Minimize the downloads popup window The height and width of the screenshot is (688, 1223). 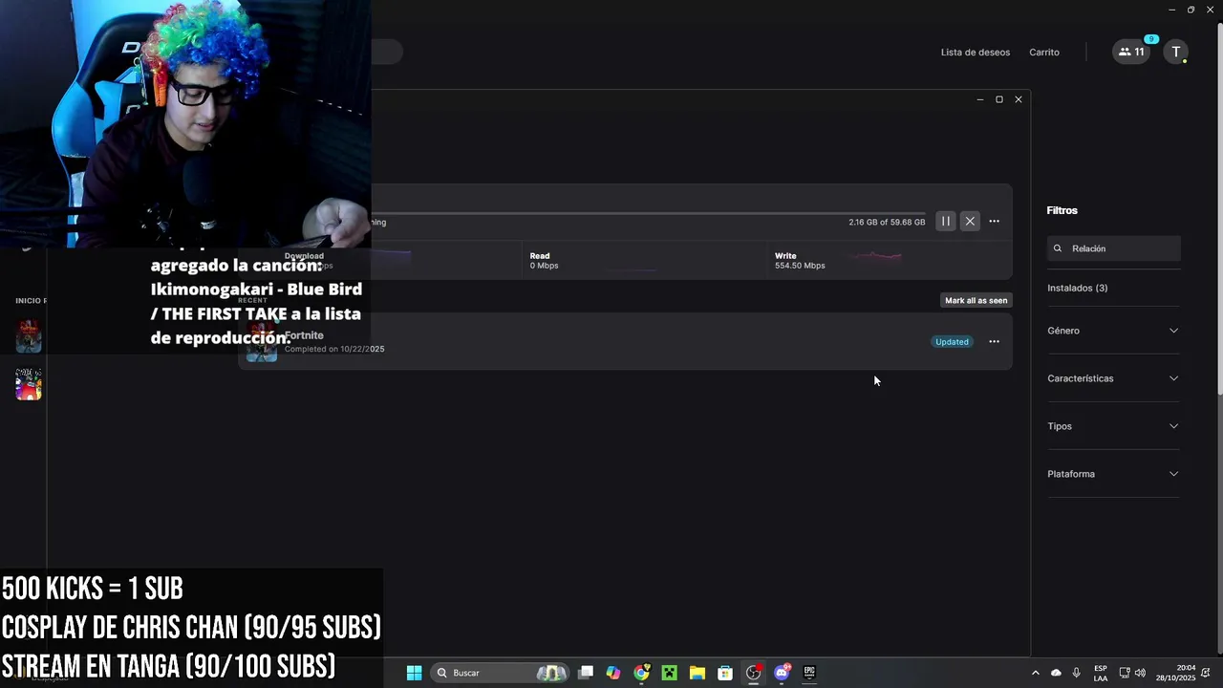[x=979, y=99]
